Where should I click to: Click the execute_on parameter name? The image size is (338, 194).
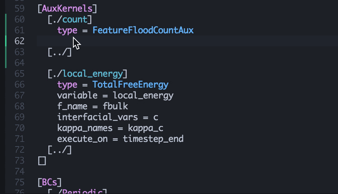tap(82, 139)
